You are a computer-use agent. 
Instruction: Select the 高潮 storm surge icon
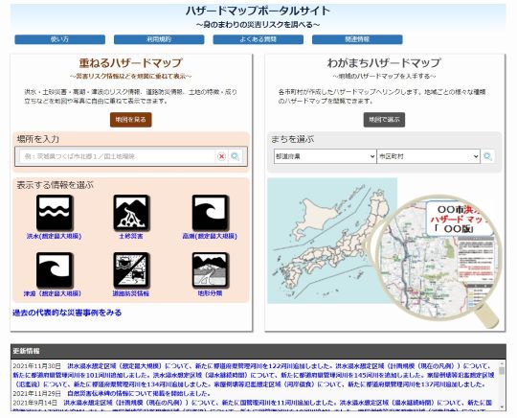pos(210,213)
